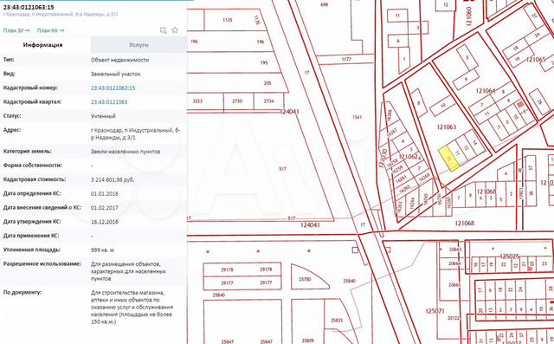Viewport: 554px width, 344px height.
Task: Select parcel 517 on the map
Action: [x=282, y=169]
